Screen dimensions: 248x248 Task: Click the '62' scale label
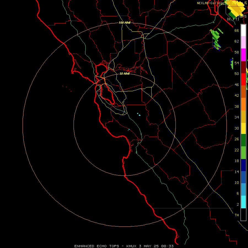coord(237,41)
